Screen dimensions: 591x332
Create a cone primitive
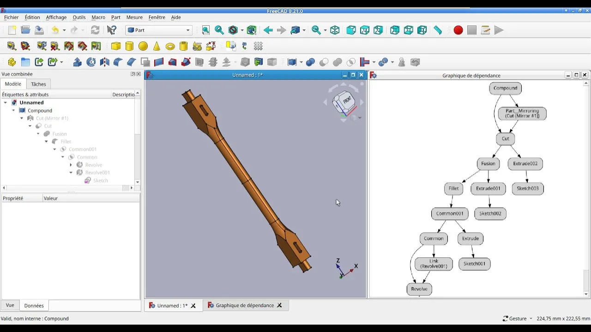(157, 46)
